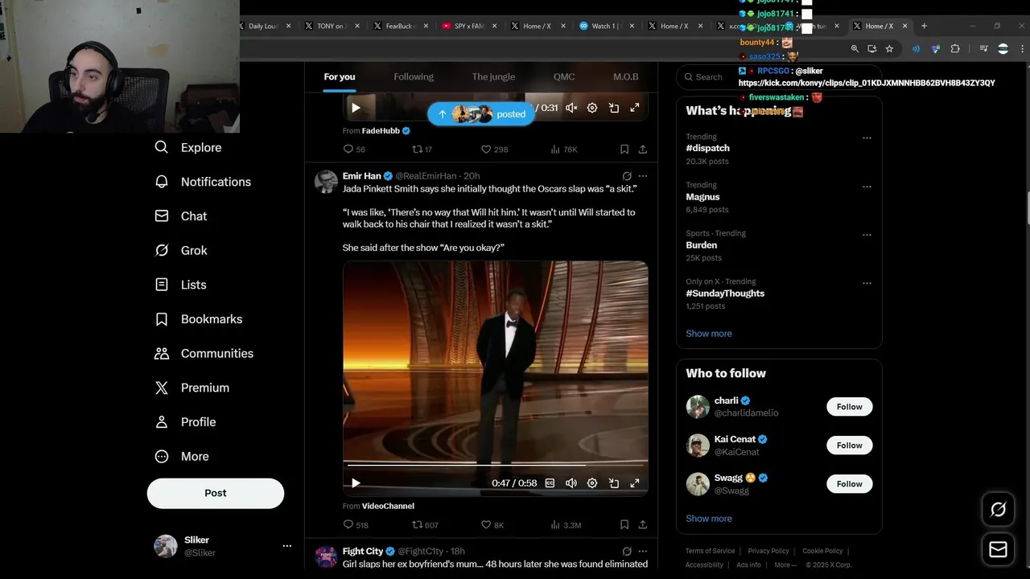Switch to the For you tab

pyautogui.click(x=340, y=77)
